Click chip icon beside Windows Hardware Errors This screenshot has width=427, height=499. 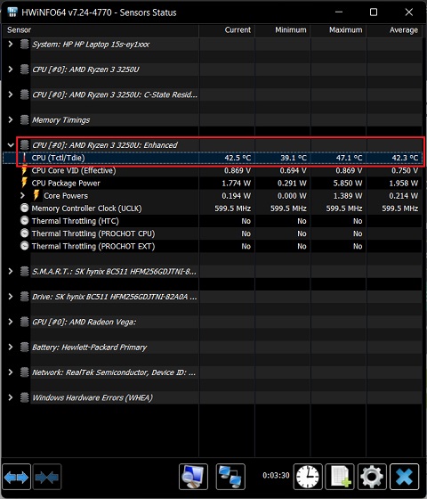[24, 397]
